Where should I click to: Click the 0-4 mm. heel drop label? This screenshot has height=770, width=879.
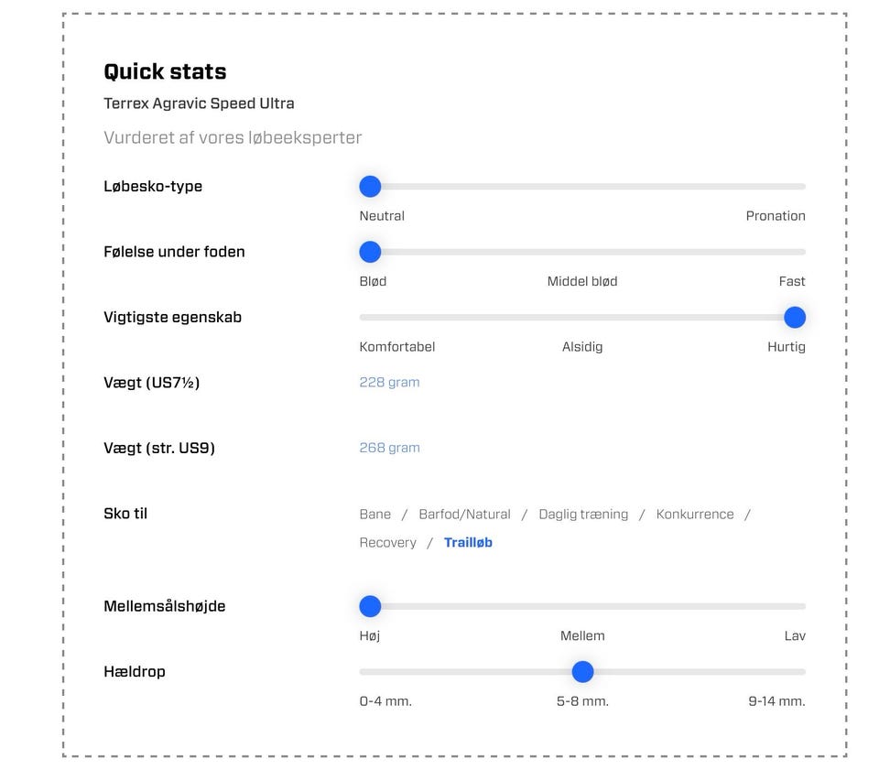point(385,701)
